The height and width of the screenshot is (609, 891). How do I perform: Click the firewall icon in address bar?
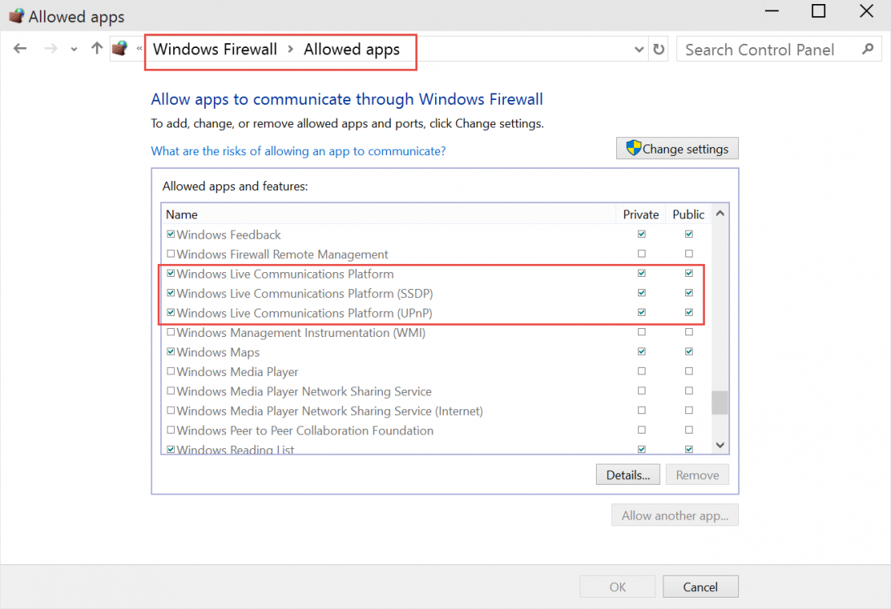click(120, 49)
